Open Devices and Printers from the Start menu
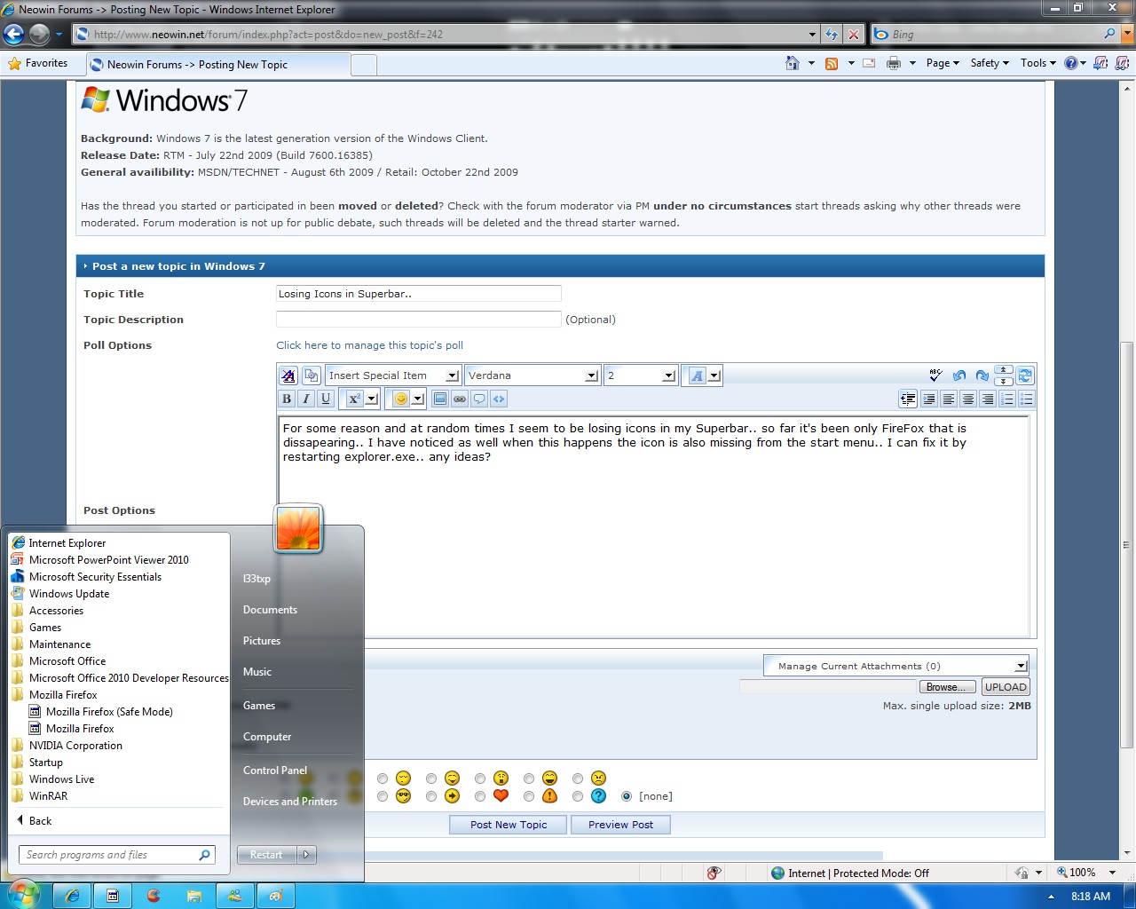Screen dimensions: 1136x909 tap(289, 801)
